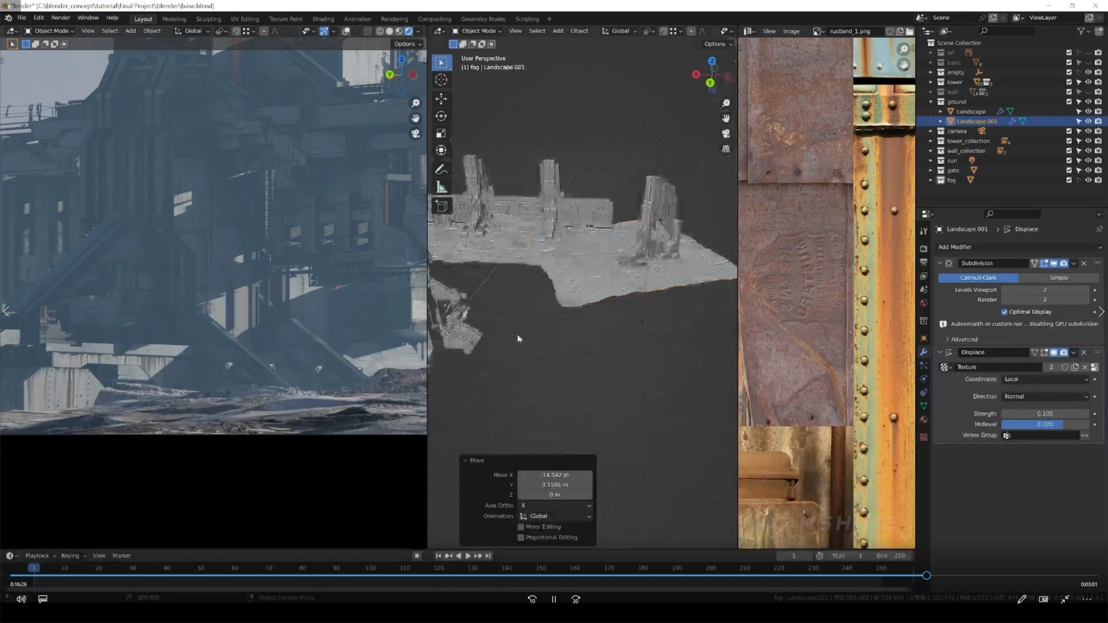Open the Modifiers wrench properties tab
This screenshot has height=623, width=1108.
(924, 352)
